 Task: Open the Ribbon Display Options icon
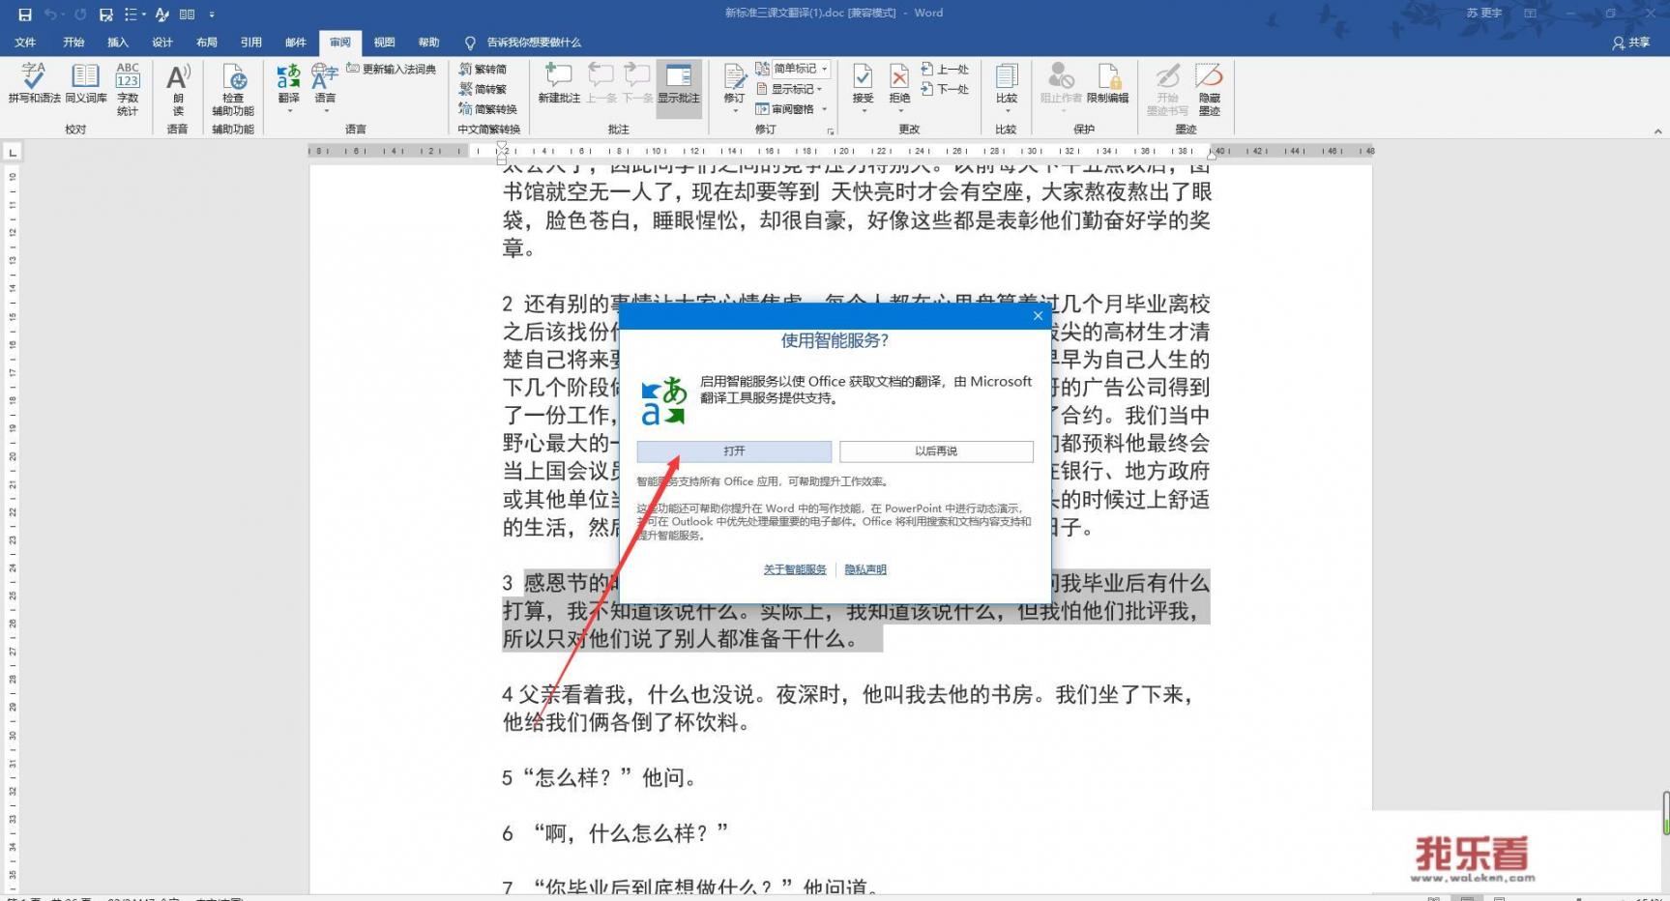point(1530,14)
